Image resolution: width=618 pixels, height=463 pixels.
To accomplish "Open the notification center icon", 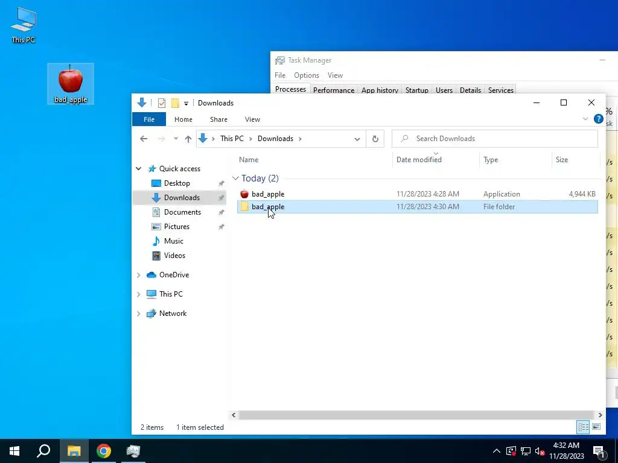I will coord(599,451).
